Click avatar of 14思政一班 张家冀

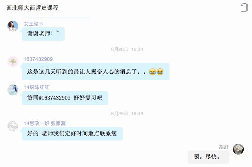pyautogui.click(x=13, y=126)
